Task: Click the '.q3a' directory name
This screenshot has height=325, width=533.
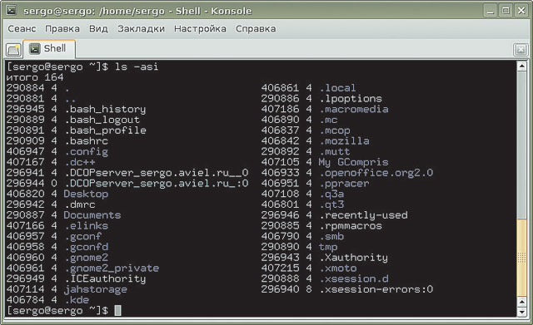Action: coord(331,194)
